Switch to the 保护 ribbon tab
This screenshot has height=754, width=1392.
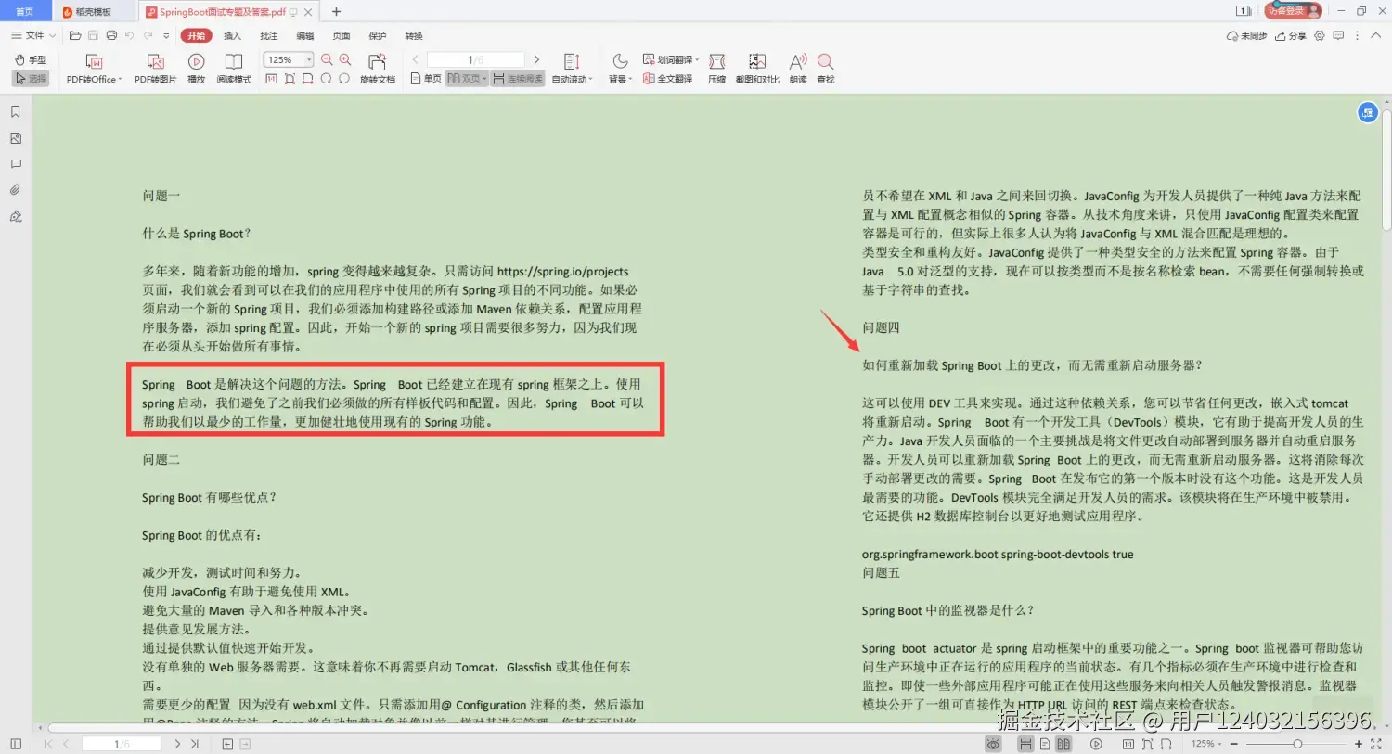pos(378,35)
